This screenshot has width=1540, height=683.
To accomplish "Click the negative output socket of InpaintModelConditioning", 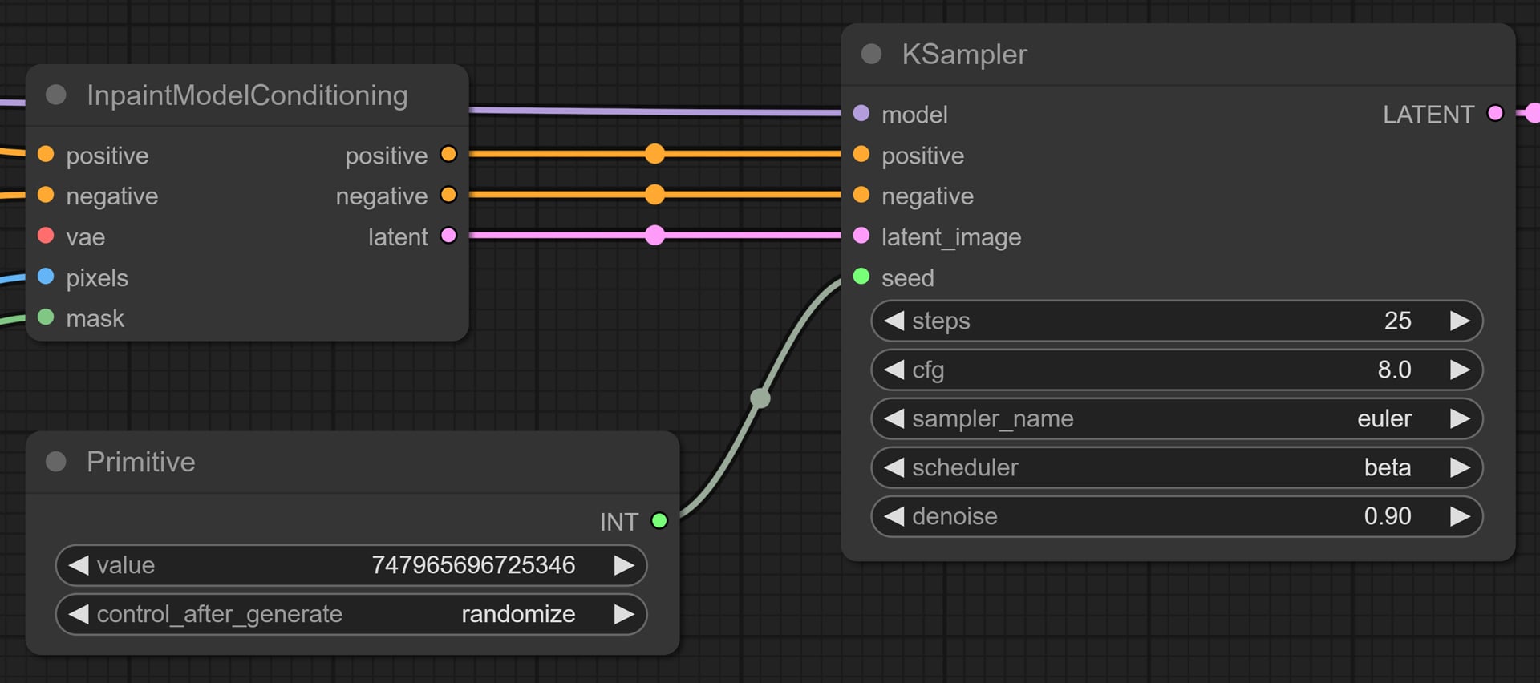I will click(448, 195).
